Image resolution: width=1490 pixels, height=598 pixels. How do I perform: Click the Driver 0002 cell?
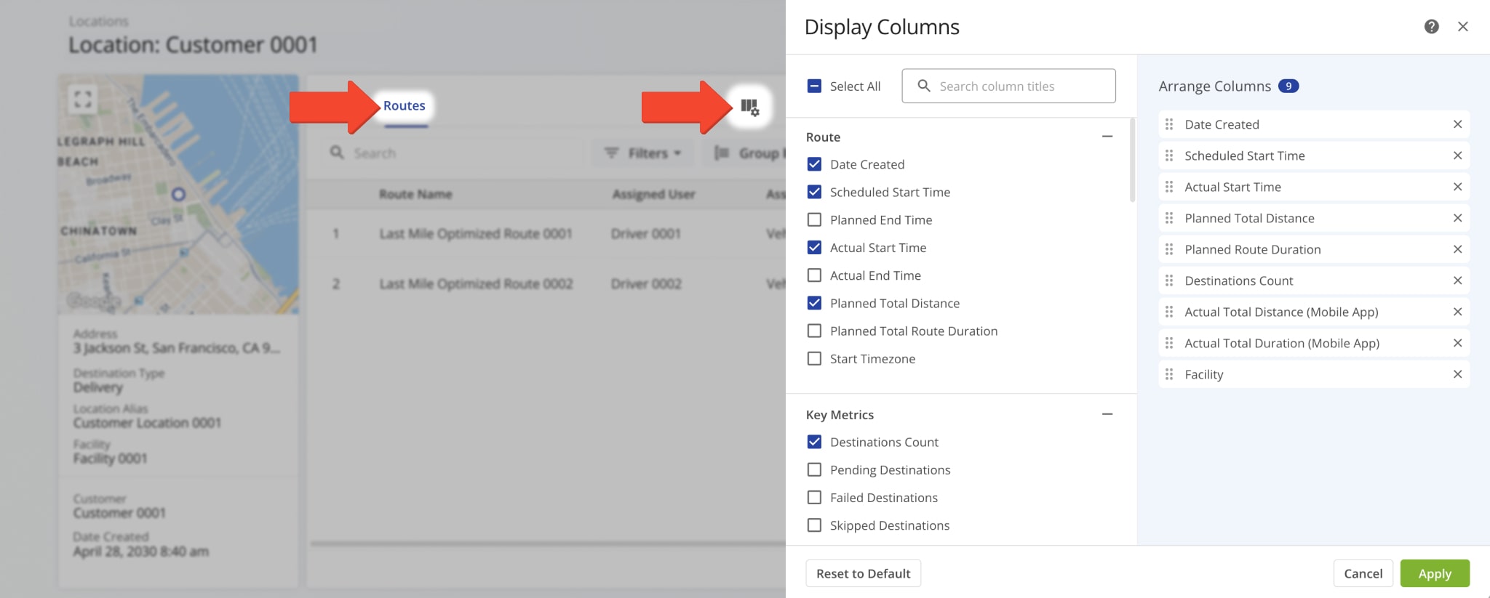[646, 283]
